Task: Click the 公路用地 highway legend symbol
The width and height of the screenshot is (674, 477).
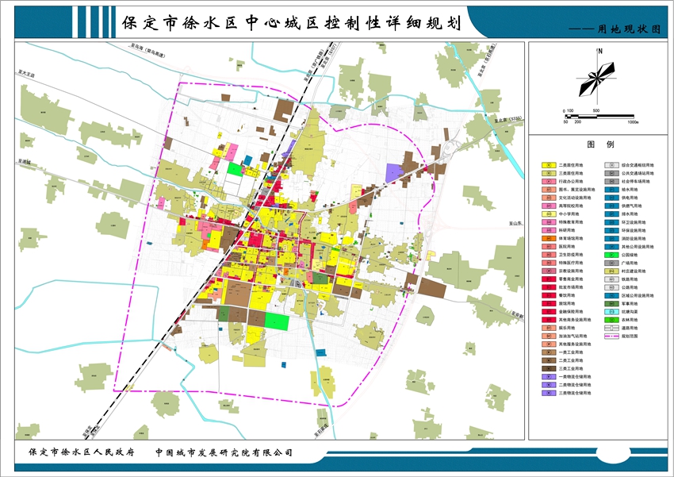Action: pos(611,288)
